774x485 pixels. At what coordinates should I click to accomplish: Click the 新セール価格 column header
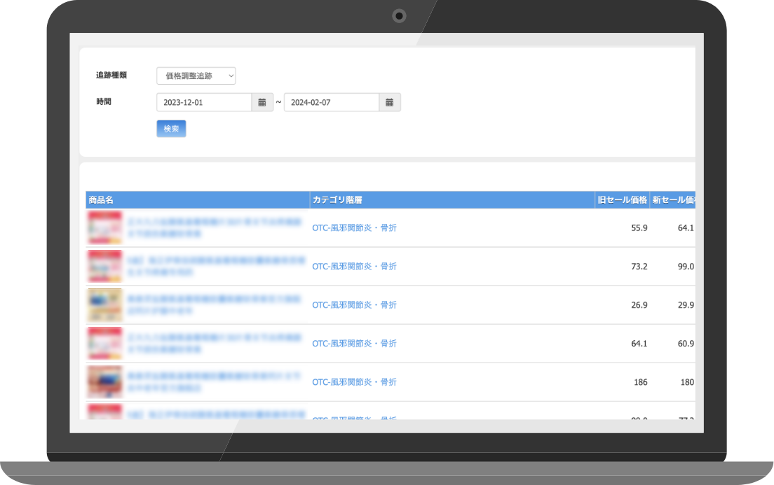point(673,200)
